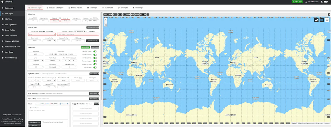Click Share Flight
The width and height of the screenshot is (331, 127).
click(x=108, y=8)
